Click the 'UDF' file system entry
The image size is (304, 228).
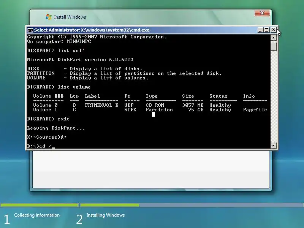coord(129,105)
